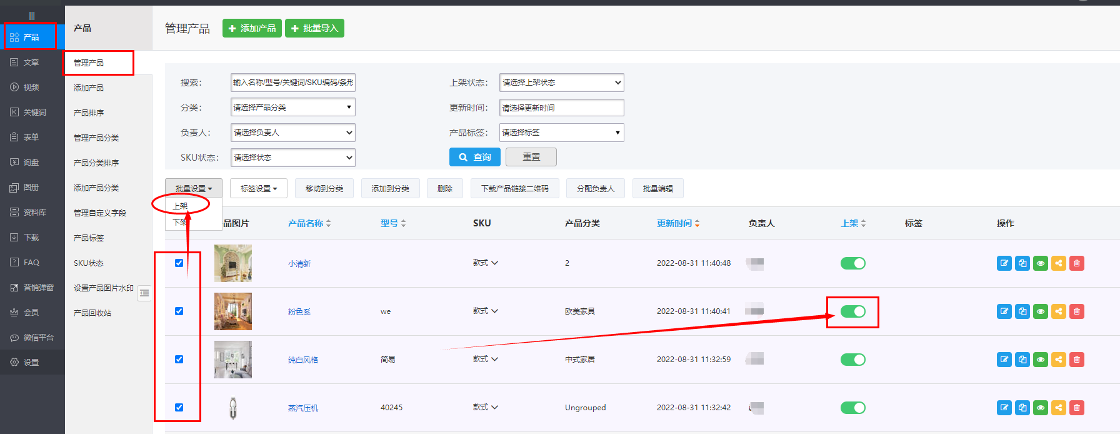Screen dimensions: 1120x434
Task: Open the 标签设置 dropdown button
Action: pyautogui.click(x=259, y=188)
